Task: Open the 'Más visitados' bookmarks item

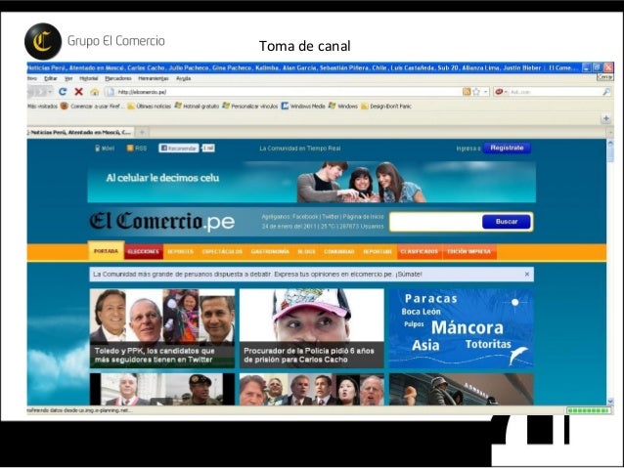Action: click(x=42, y=106)
